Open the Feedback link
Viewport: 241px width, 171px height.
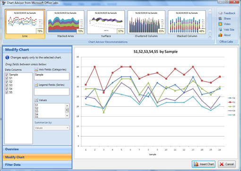pos(230,13)
